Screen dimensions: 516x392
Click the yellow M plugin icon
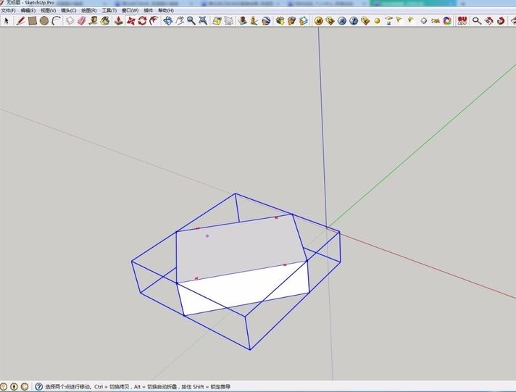(x=318, y=21)
